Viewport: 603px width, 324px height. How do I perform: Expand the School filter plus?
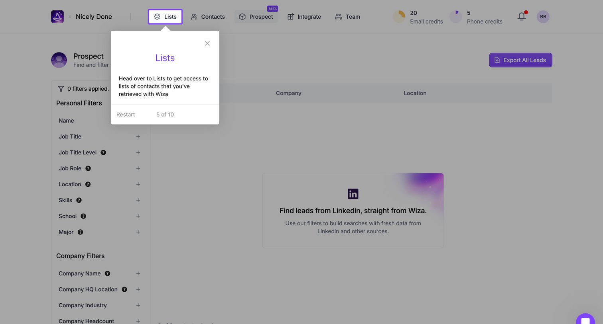[x=138, y=216]
